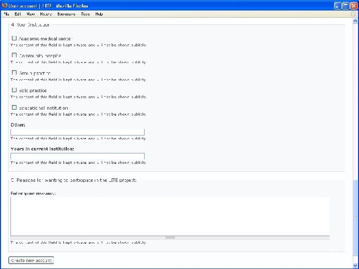Grab the textarea grippie handle below reasons box
Screen dimensions: 359x269
click(170, 238)
